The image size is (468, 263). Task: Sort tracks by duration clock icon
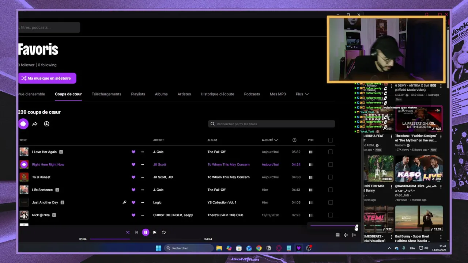click(x=294, y=140)
